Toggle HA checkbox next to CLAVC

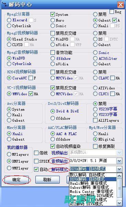tap(112, 78)
